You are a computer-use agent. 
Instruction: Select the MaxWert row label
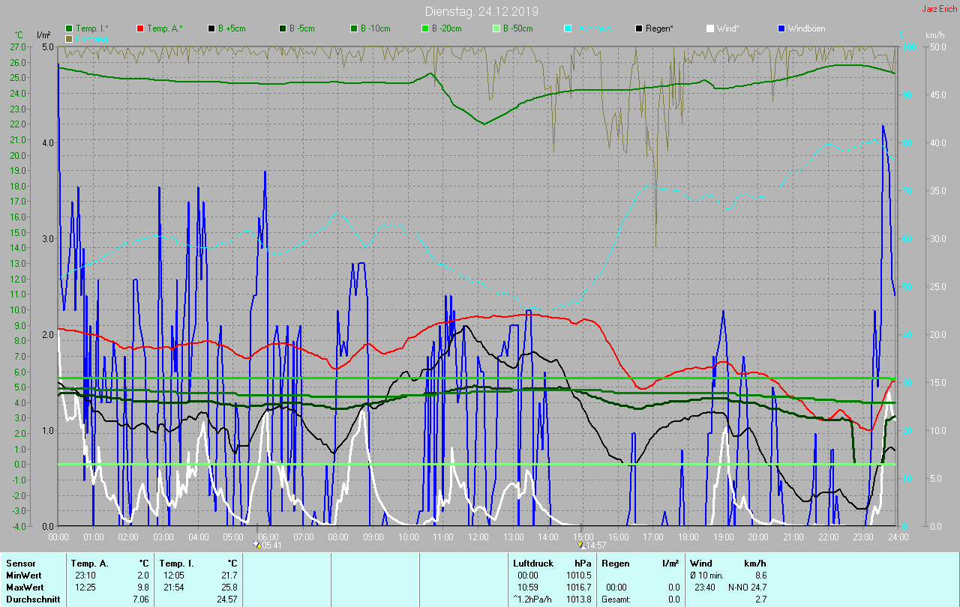[x=24, y=587]
